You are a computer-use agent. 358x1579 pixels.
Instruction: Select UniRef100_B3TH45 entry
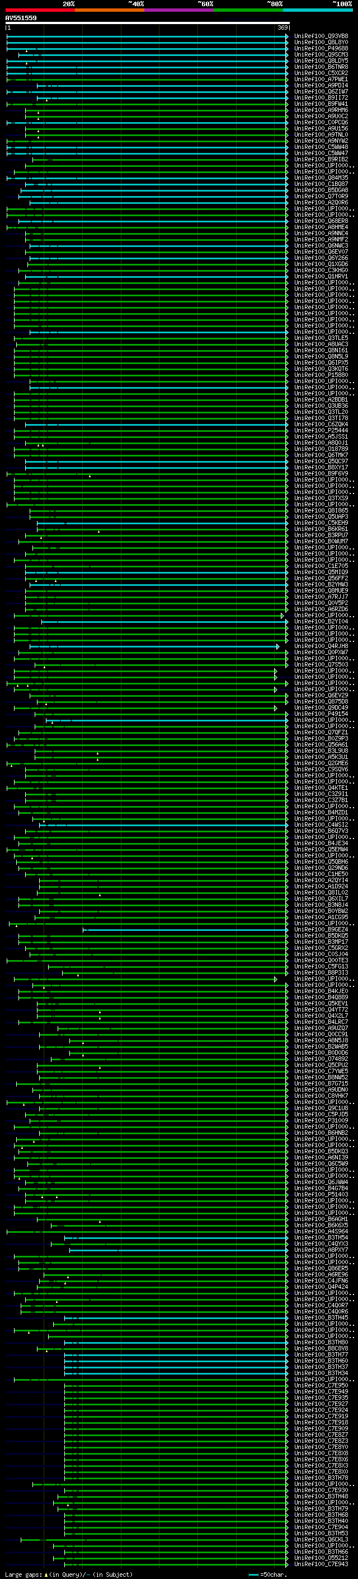(321, 1318)
